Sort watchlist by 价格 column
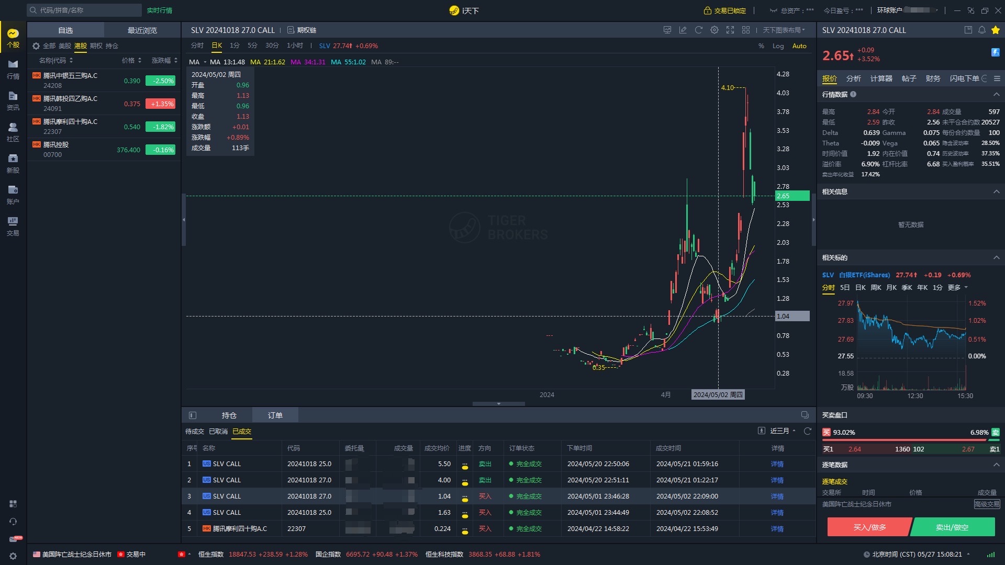1005x565 pixels. click(131, 61)
